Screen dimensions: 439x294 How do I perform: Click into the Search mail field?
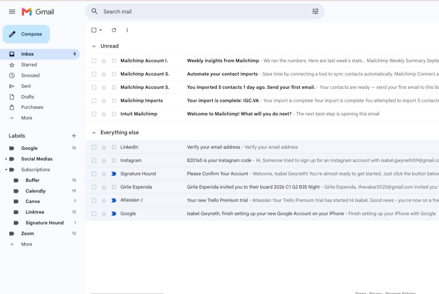tap(206, 11)
